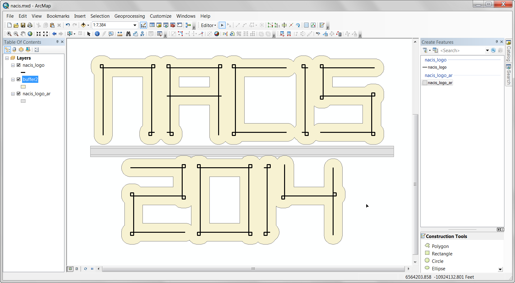Click the nacis_logo_ar gray symbol swatch

pos(23,101)
